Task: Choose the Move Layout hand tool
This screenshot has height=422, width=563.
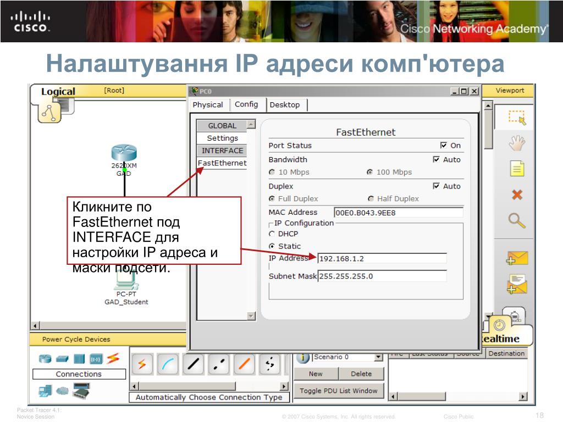Action: [x=517, y=143]
